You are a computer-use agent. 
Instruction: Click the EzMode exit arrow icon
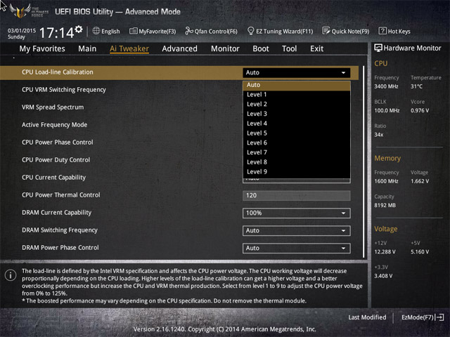(x=440, y=317)
